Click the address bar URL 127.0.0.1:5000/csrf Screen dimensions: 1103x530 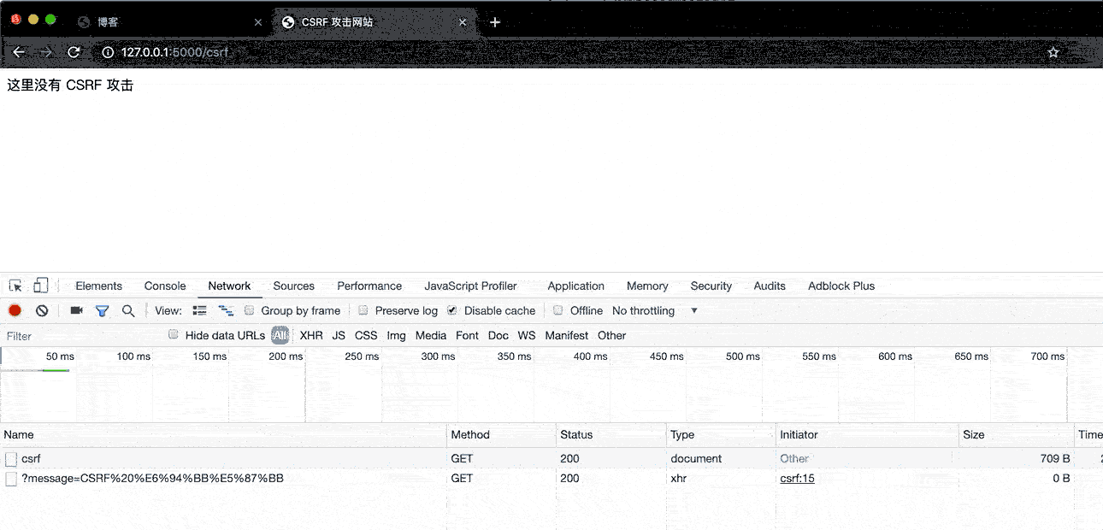(x=175, y=52)
